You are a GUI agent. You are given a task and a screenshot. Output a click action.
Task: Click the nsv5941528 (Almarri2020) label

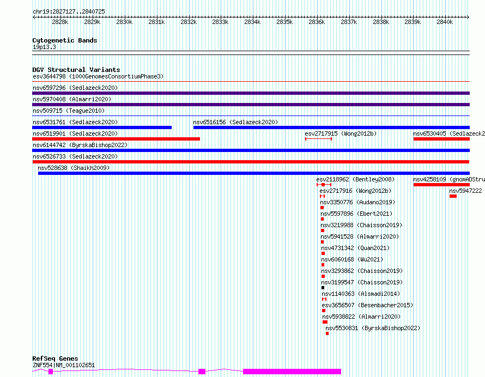(360, 236)
